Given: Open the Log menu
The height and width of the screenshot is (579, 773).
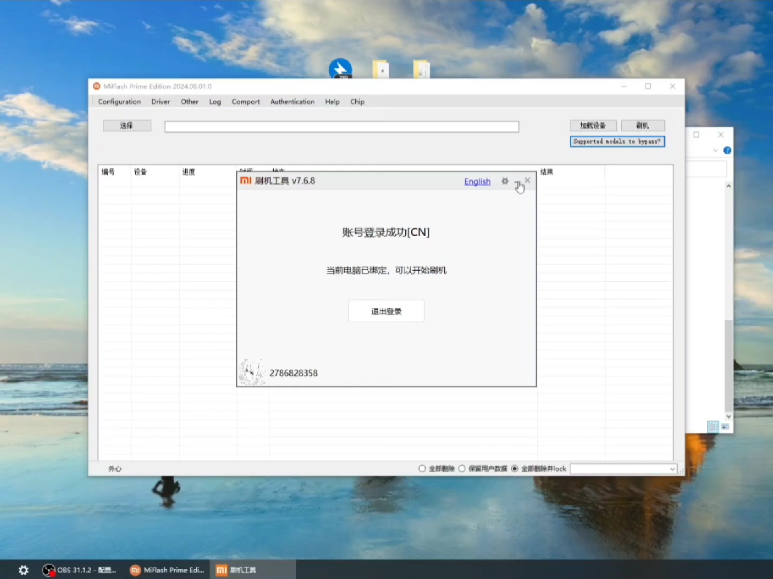Looking at the screenshot, I should click(x=215, y=102).
